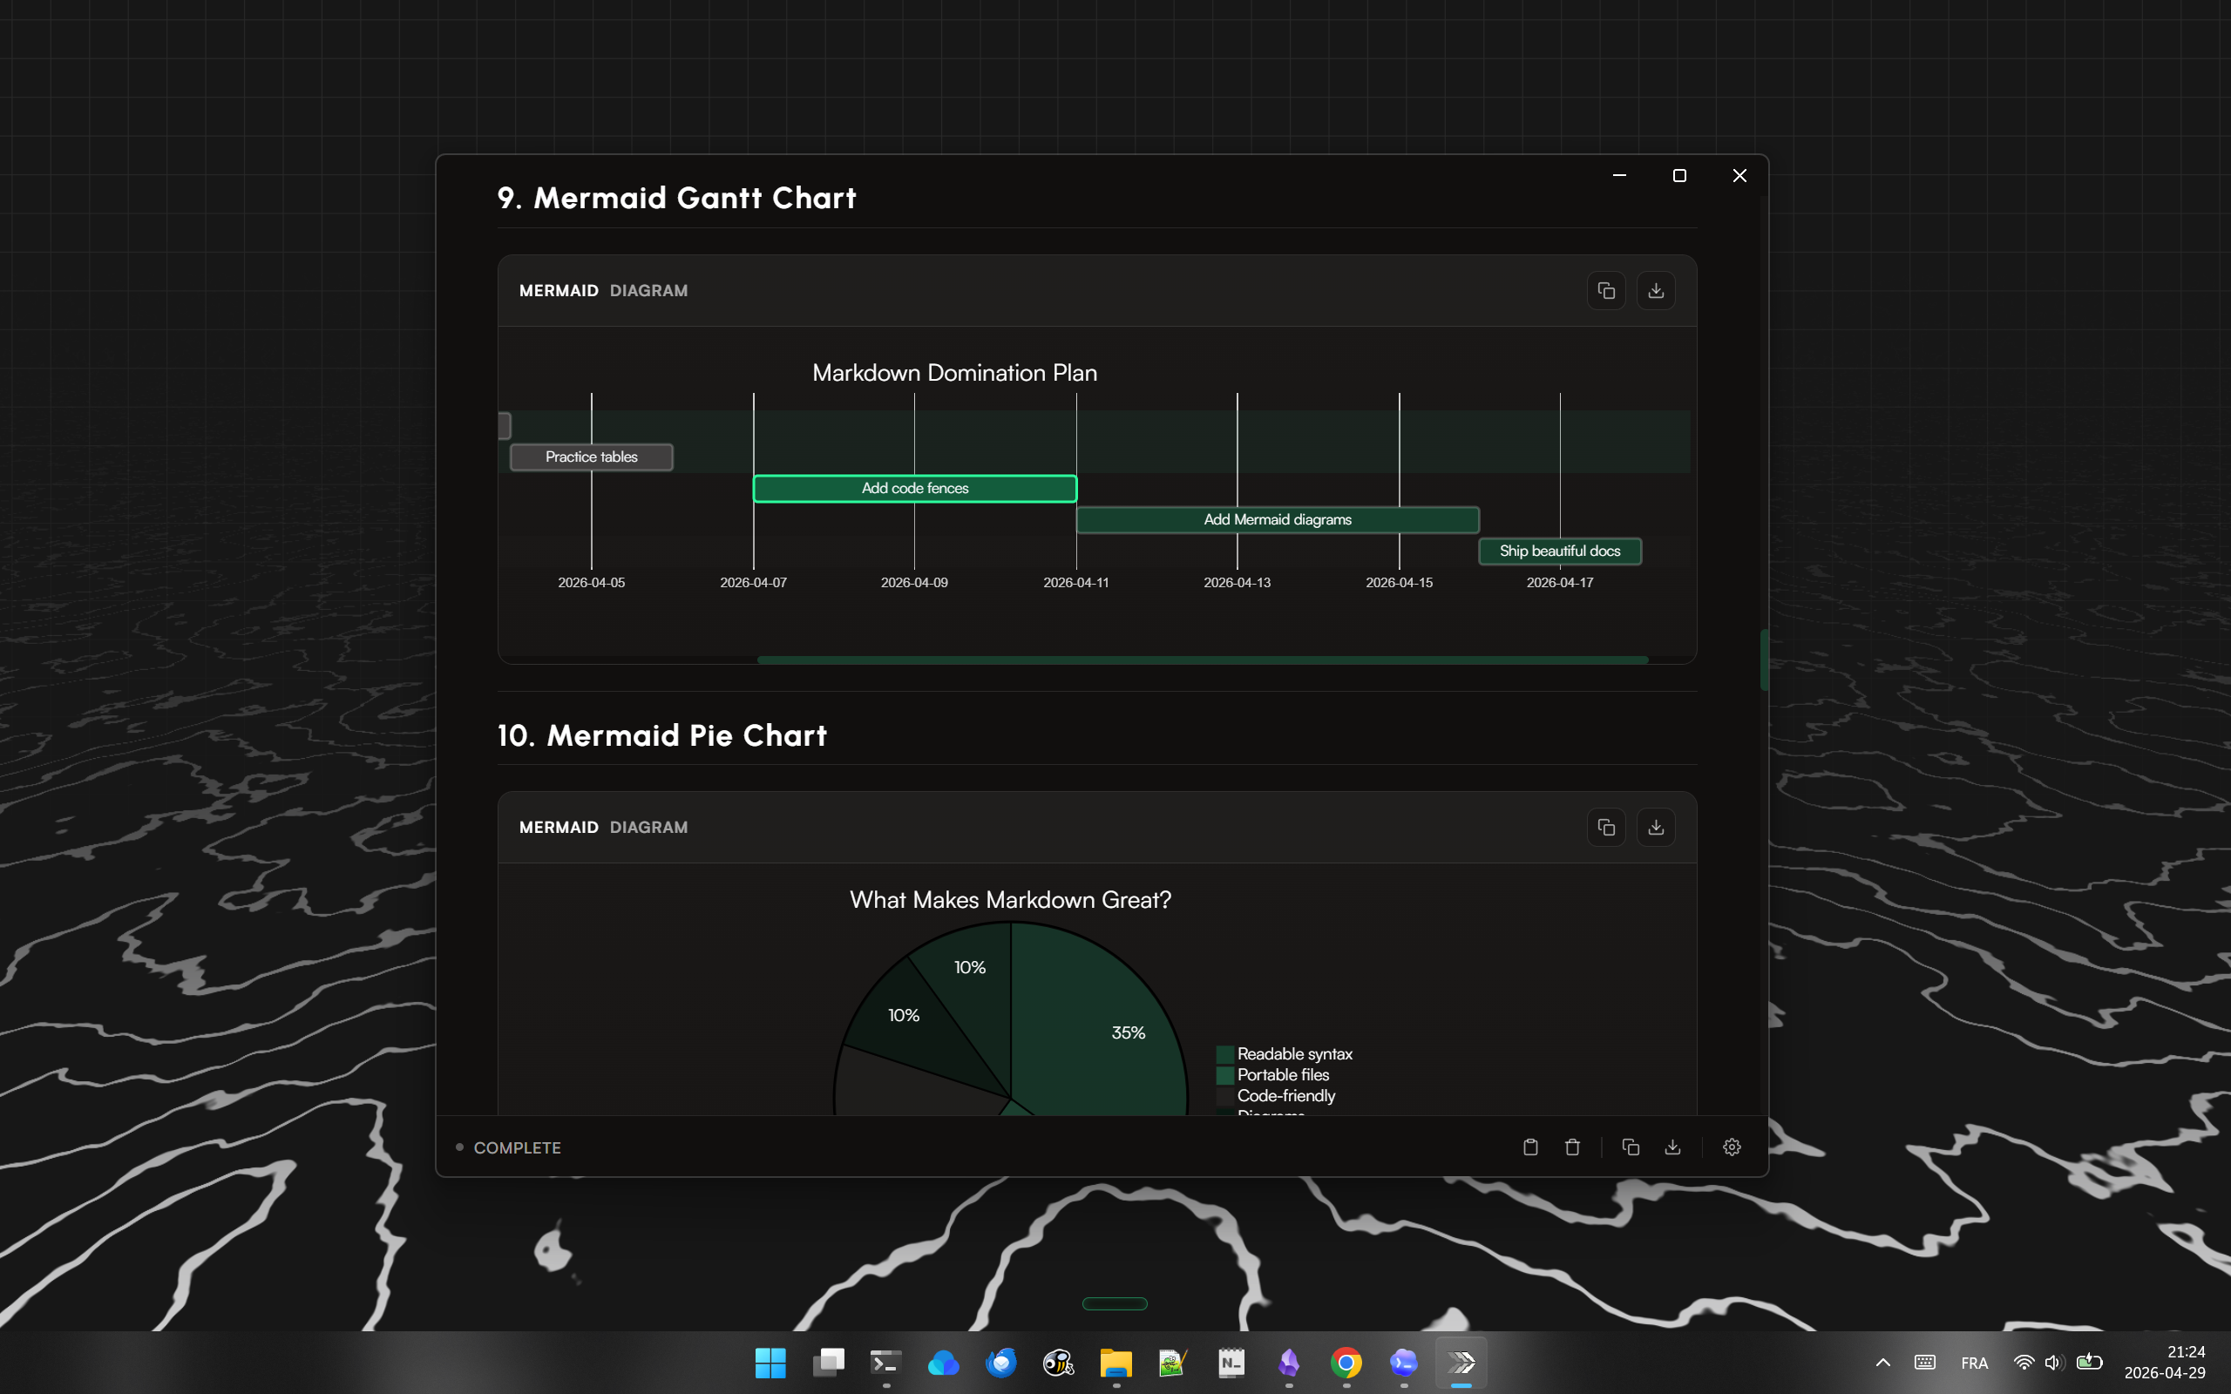
Task: Switch the FRA input language
Action: tap(1975, 1363)
